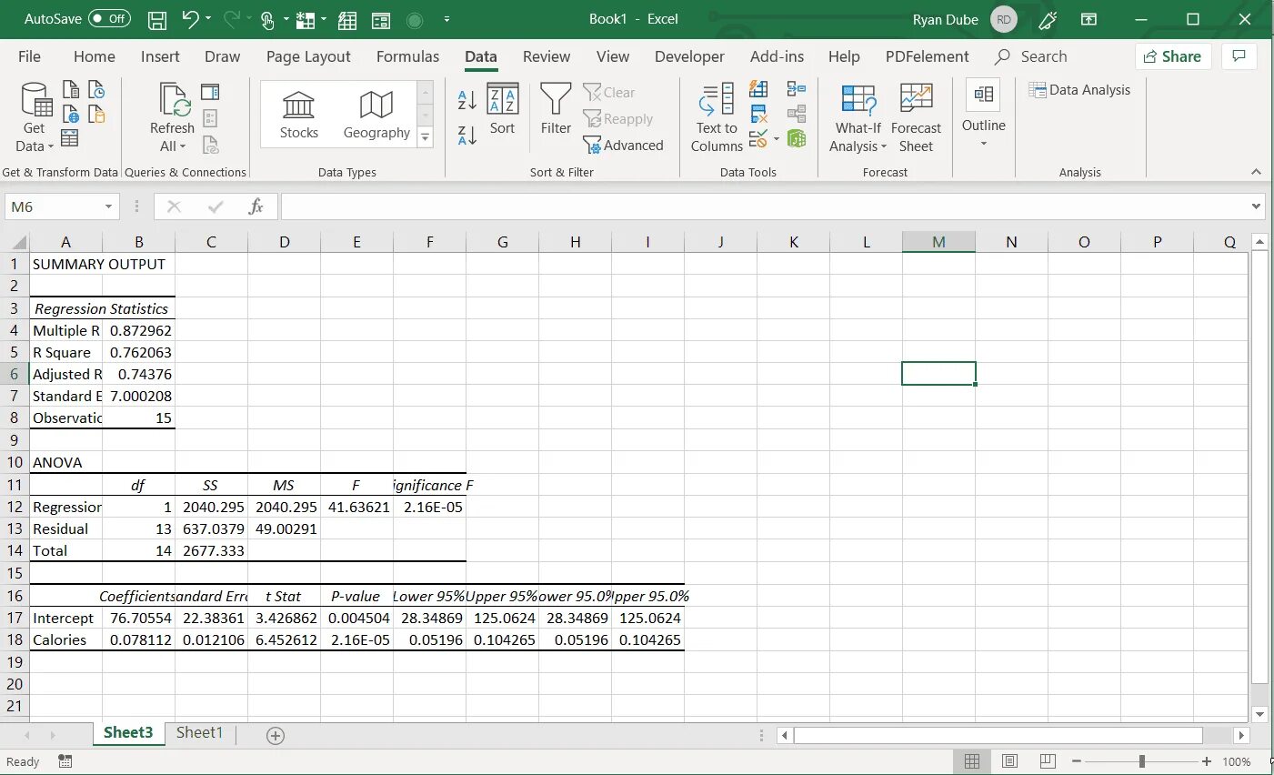Screen dimensions: 1274x775
Task: Click the macro recording icon in status bar
Action: pos(65,761)
